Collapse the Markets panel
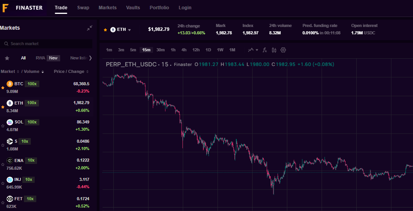The image size is (413, 211). [89, 28]
